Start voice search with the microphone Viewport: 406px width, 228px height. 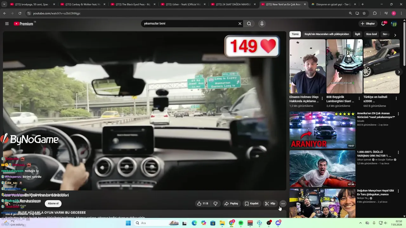point(262,23)
